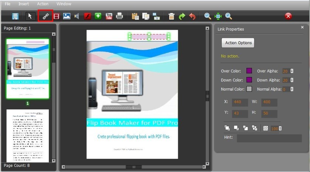Click the Hint text field

[x=269, y=138]
